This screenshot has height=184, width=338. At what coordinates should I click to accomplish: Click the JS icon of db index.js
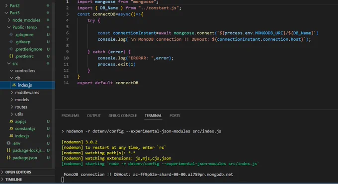click(x=14, y=85)
